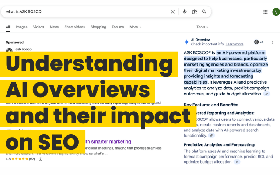Click the 'Learn more' link in AI Overview

(x=234, y=44)
